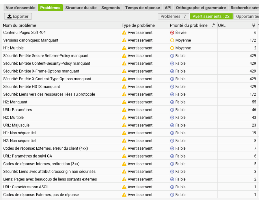This screenshot has height=204, width=259.
Task: Click Faible icon for X-Frame-Options row
Action: [172, 71]
